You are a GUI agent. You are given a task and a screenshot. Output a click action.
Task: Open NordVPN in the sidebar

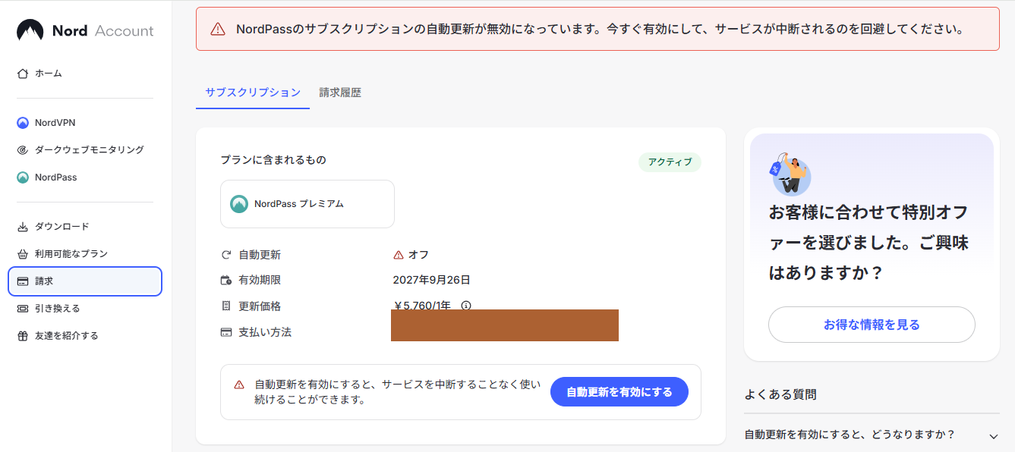tap(85, 123)
